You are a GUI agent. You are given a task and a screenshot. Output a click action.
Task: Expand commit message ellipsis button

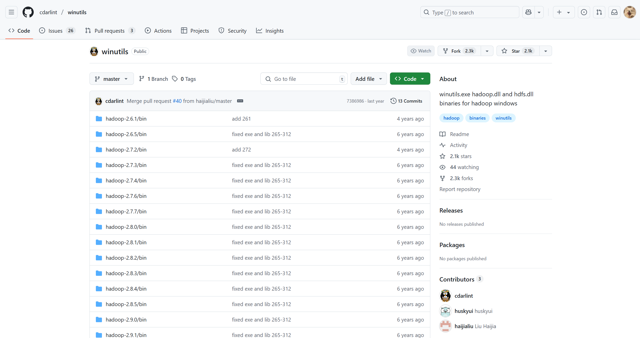tap(240, 101)
